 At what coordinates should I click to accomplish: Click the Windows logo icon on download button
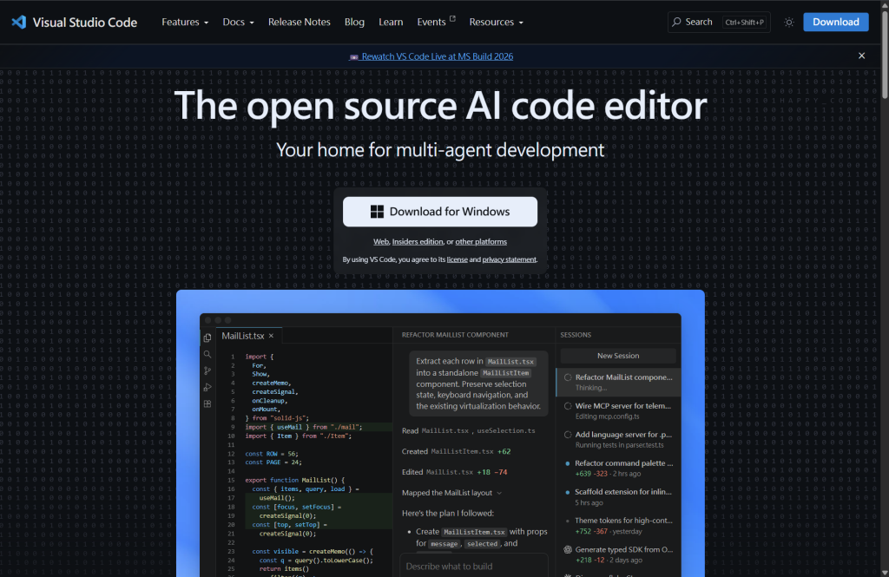click(x=377, y=212)
